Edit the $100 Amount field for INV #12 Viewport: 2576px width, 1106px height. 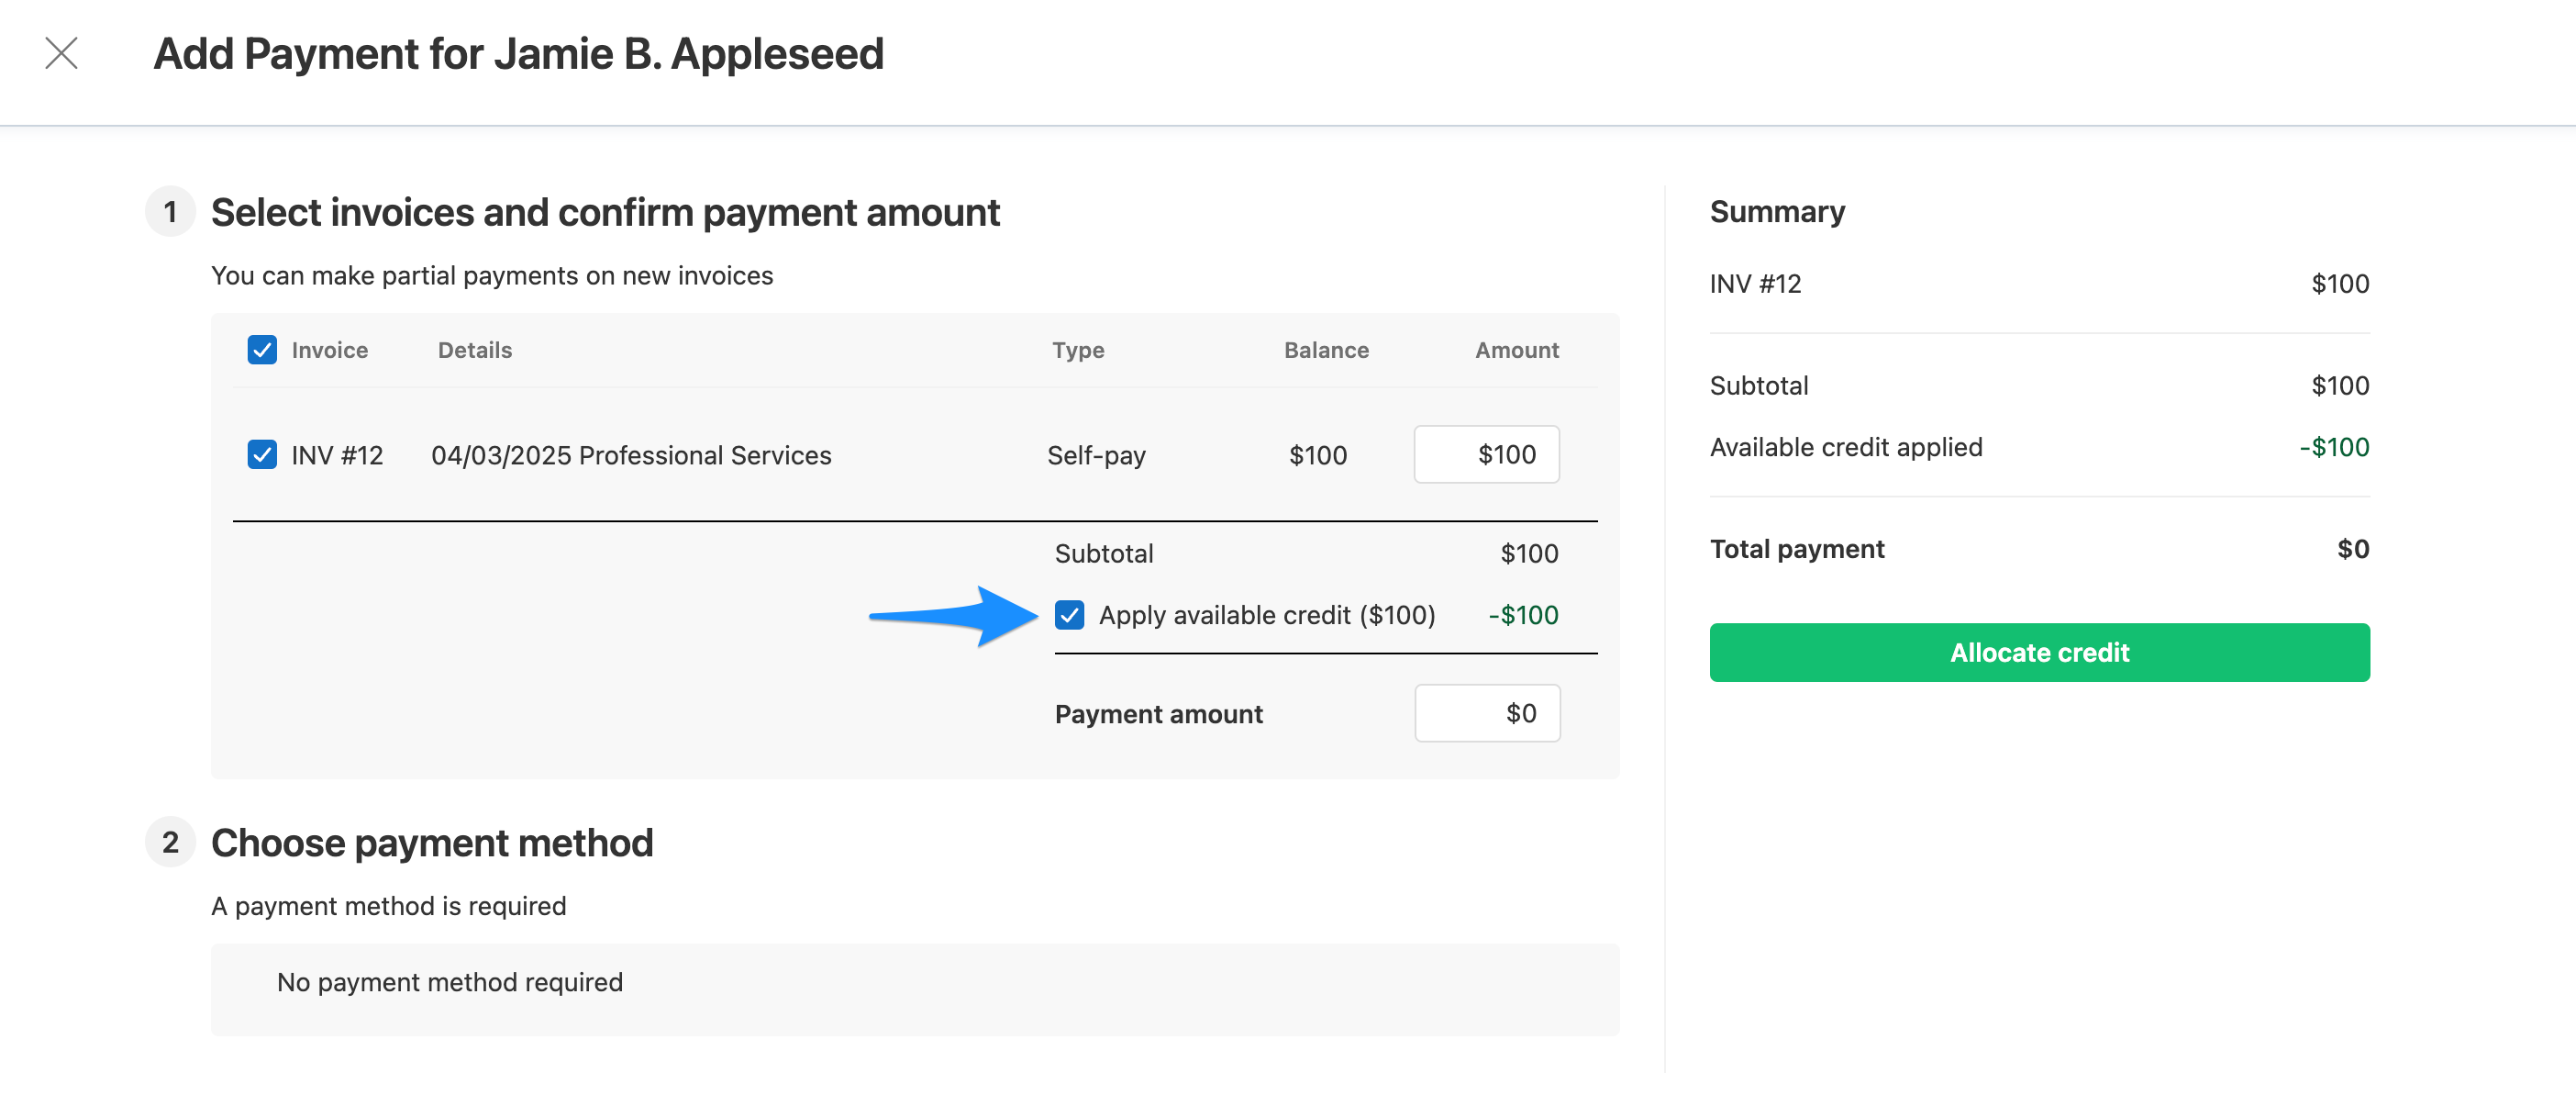(x=1486, y=453)
